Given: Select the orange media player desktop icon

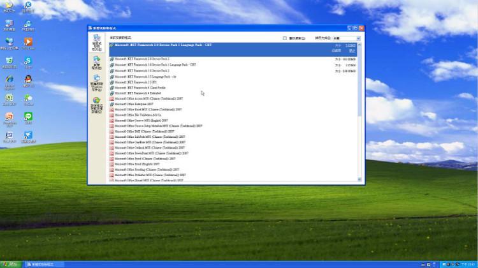Looking at the screenshot, I should coord(28,43).
